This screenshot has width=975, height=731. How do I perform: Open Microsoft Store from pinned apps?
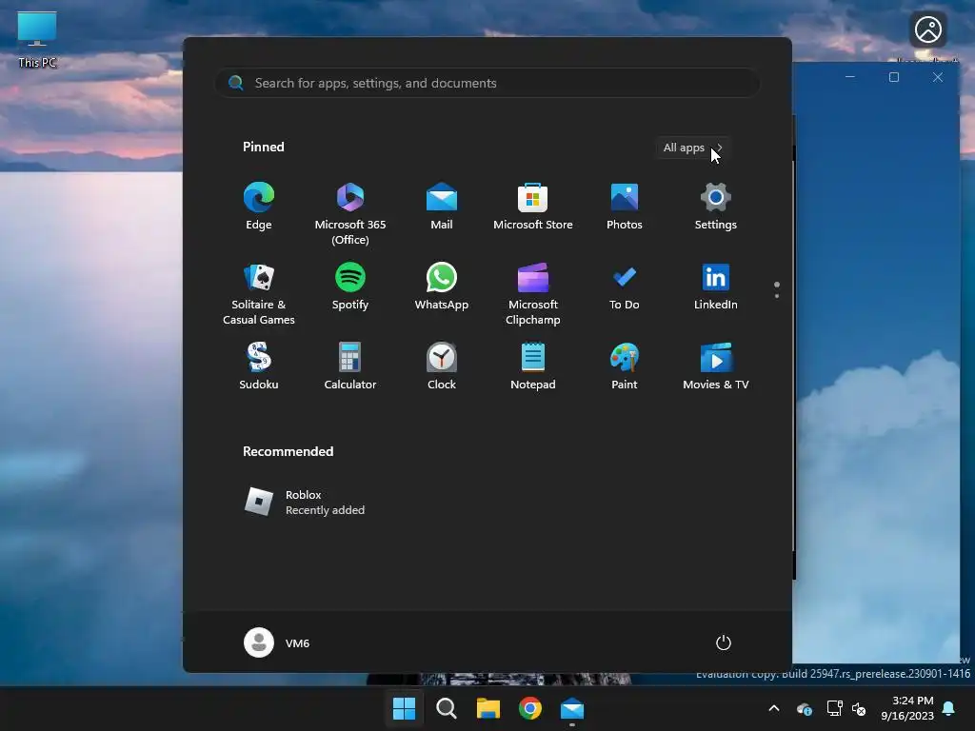[x=533, y=207]
